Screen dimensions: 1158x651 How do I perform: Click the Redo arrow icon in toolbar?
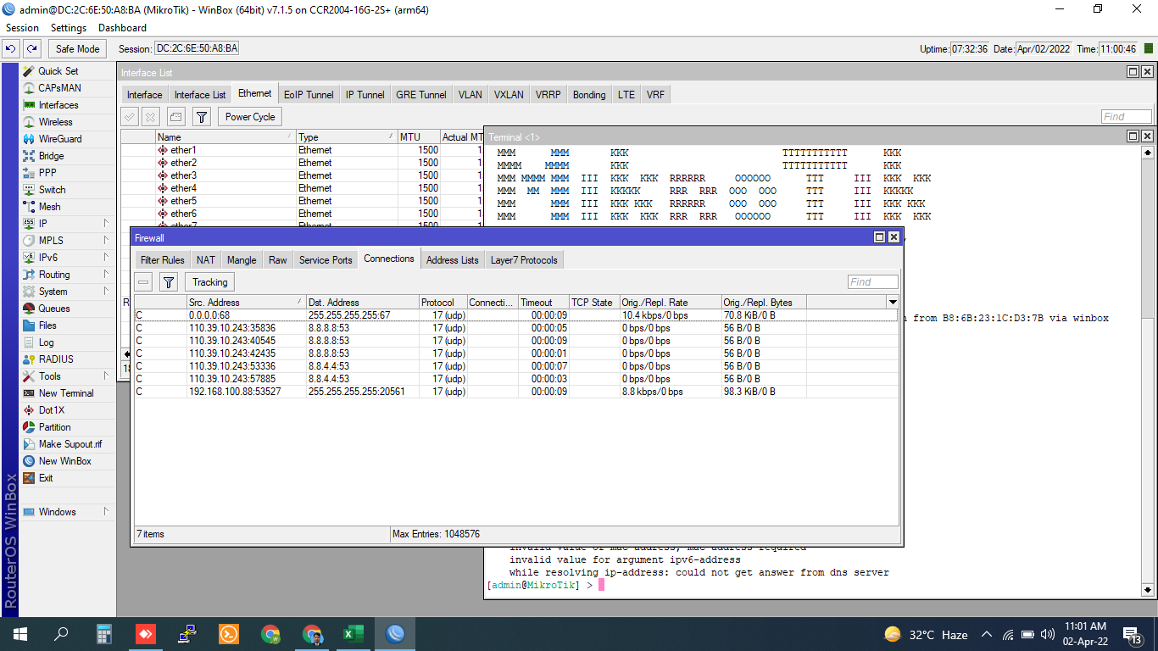point(31,49)
